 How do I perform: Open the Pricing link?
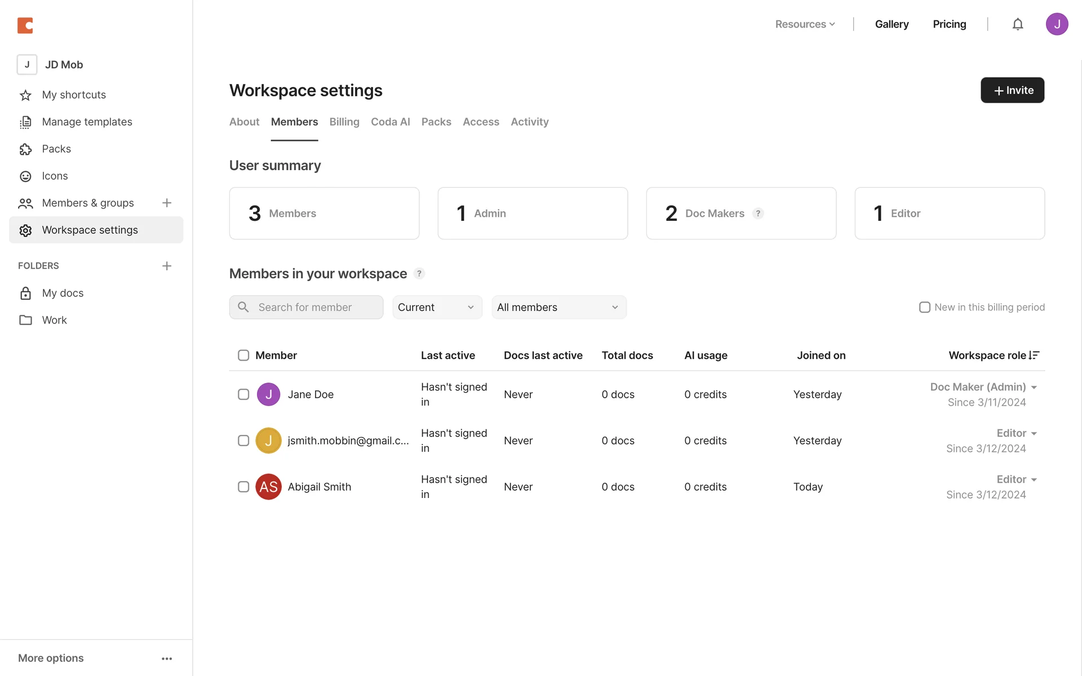click(x=949, y=24)
